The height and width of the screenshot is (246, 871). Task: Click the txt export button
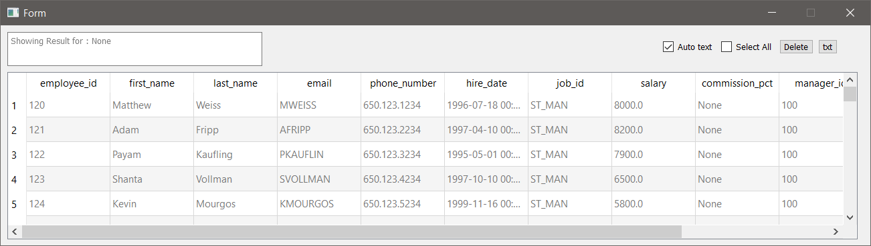(x=828, y=47)
